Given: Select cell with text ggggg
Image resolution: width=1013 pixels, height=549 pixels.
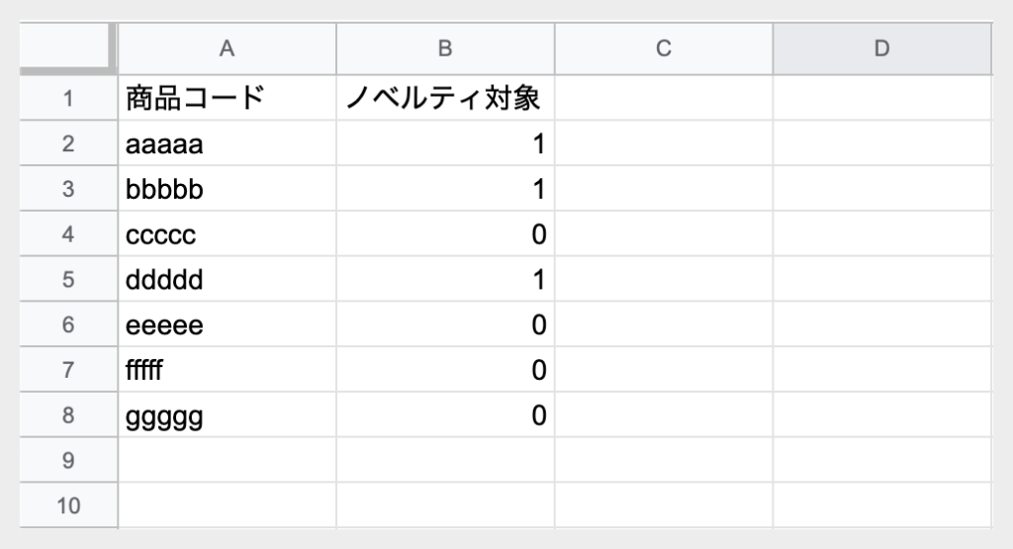Looking at the screenshot, I should click(227, 414).
